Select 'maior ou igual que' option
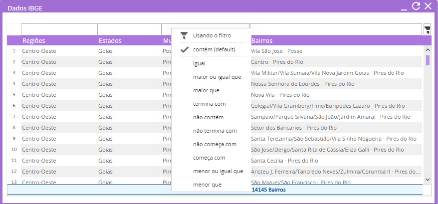The image size is (438, 204). point(217,77)
